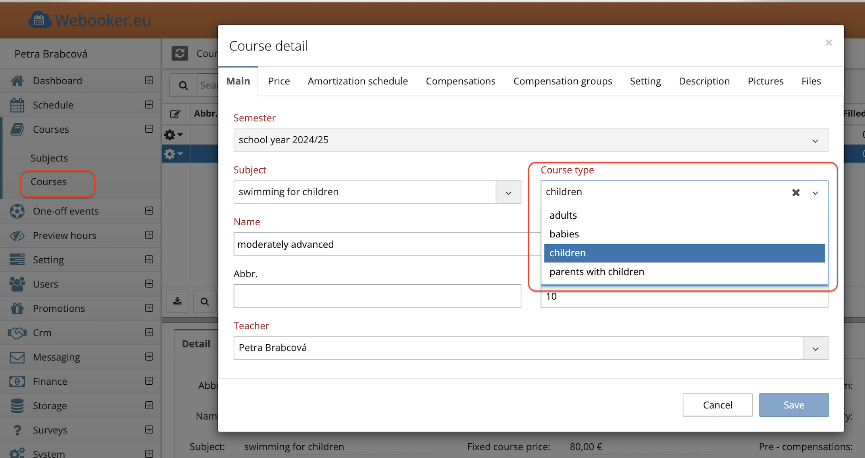
Task: Click the bottom magnifier search icon
Action: click(x=204, y=302)
